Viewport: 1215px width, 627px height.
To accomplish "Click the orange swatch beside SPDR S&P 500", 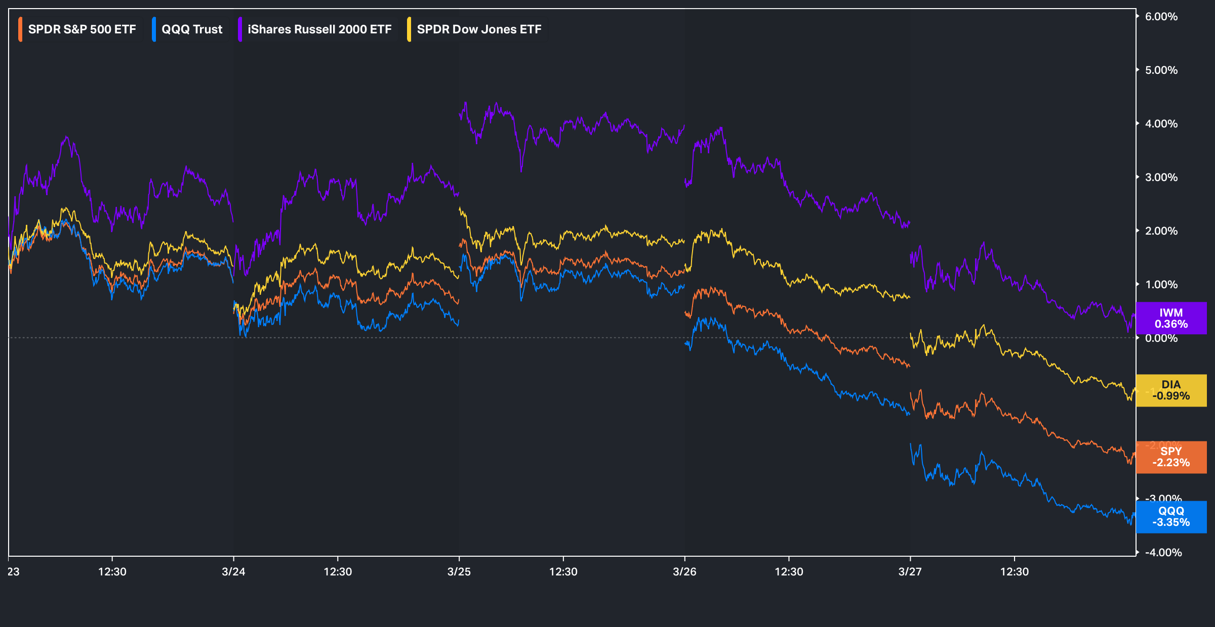I will point(20,29).
